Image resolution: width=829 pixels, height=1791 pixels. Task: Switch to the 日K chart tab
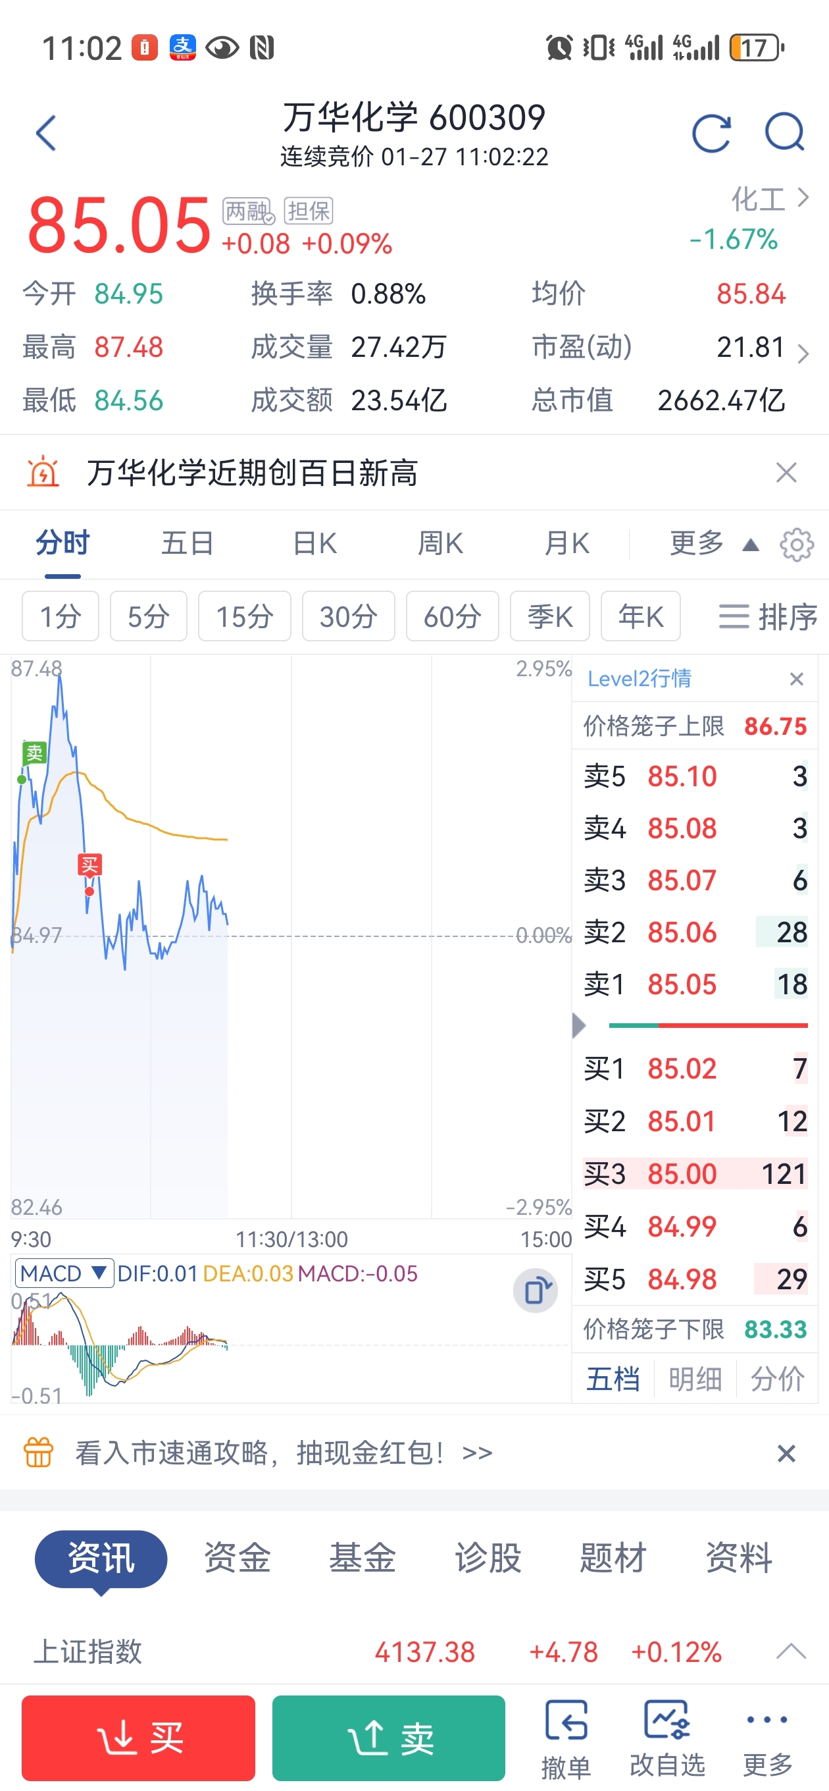(x=314, y=544)
